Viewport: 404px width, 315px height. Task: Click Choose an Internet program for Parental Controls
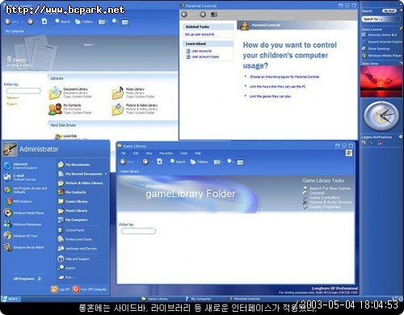click(x=284, y=77)
